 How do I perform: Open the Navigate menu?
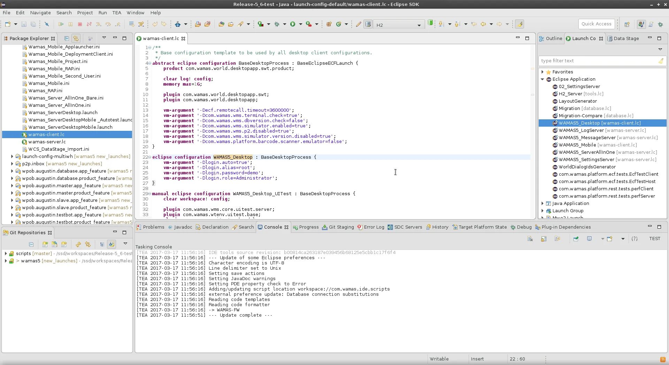coord(40,13)
